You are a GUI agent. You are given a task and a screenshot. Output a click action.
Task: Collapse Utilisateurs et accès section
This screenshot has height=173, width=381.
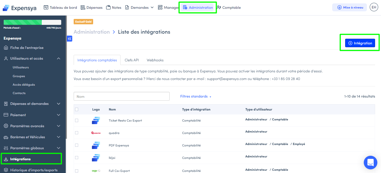click(x=33, y=59)
